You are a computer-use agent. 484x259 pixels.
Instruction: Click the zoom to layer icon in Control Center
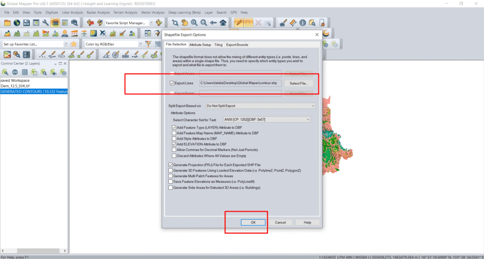pyautogui.click(x=44, y=72)
